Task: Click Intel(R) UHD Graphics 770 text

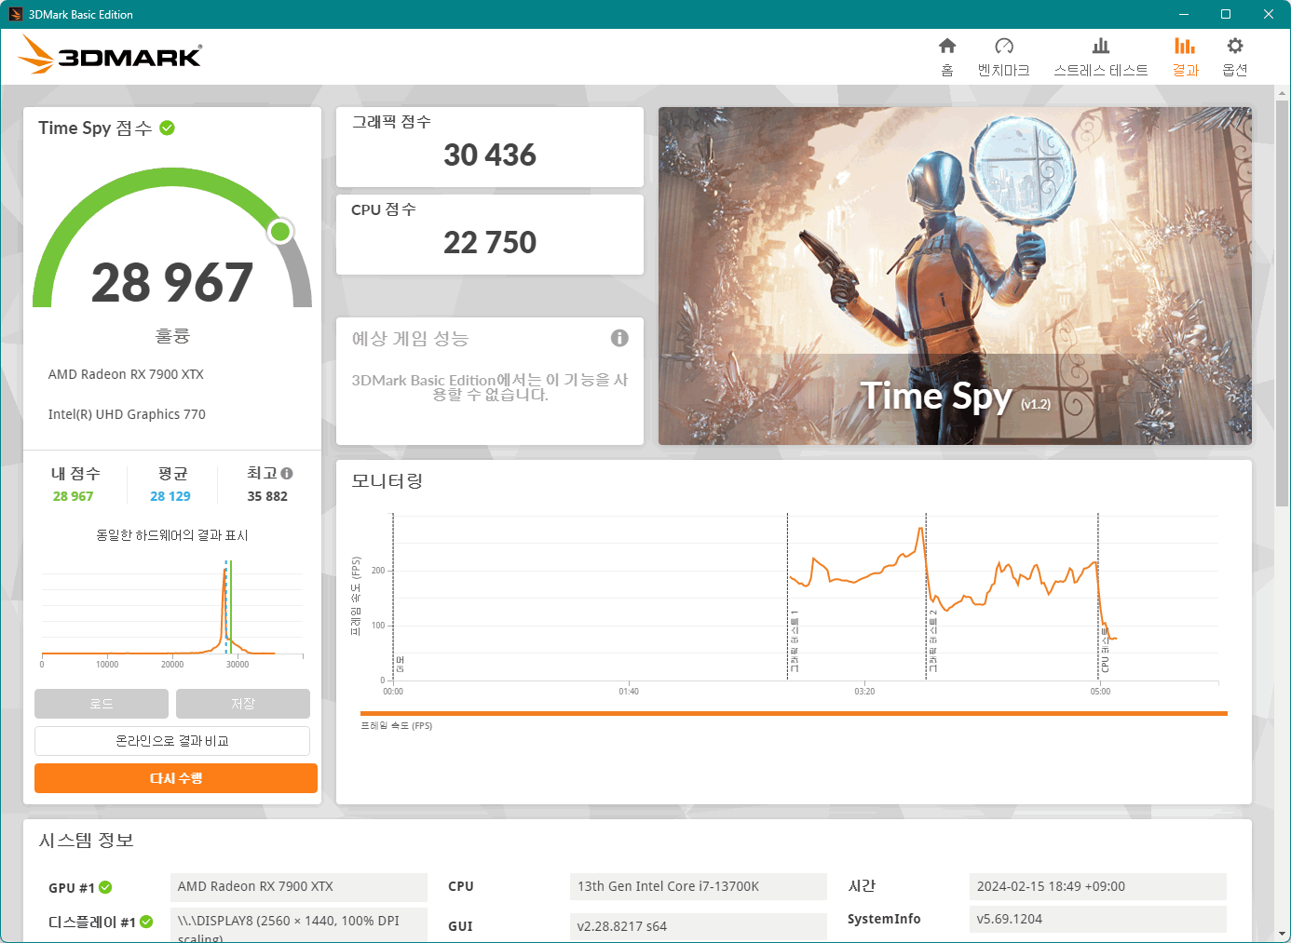Action: pyautogui.click(x=127, y=414)
